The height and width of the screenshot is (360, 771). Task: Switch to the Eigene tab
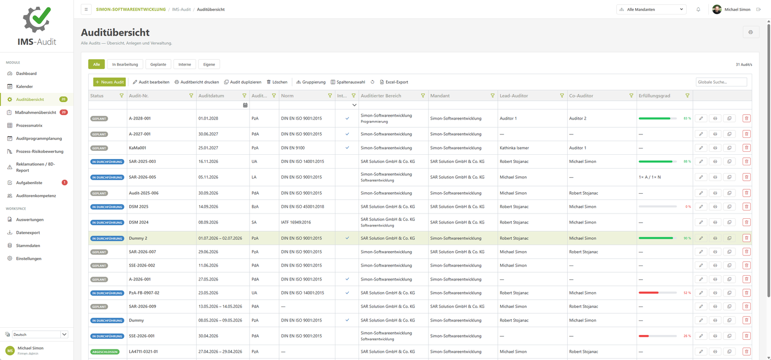209,64
